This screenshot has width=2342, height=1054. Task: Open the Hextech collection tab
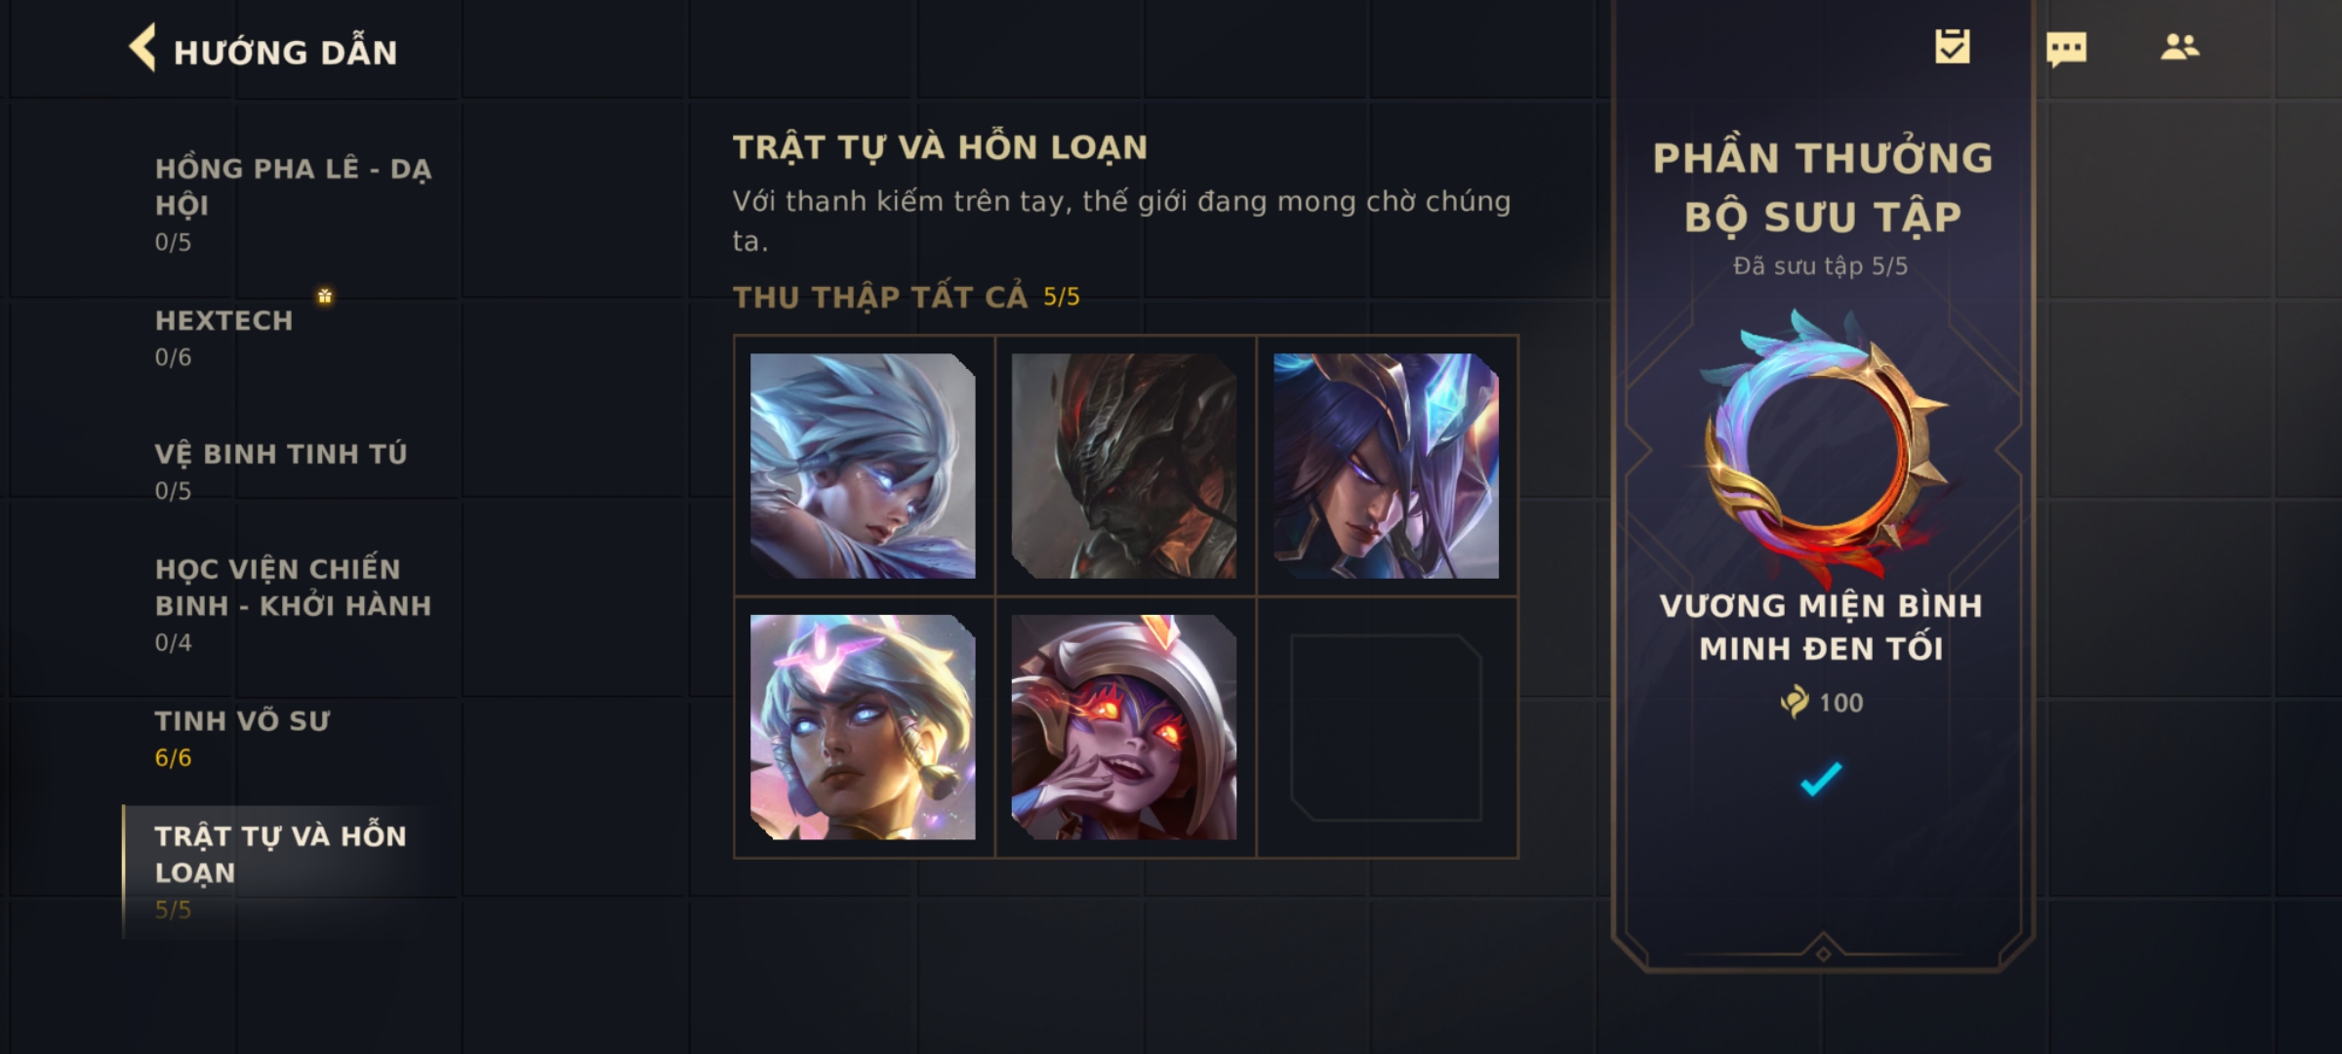tap(293, 338)
